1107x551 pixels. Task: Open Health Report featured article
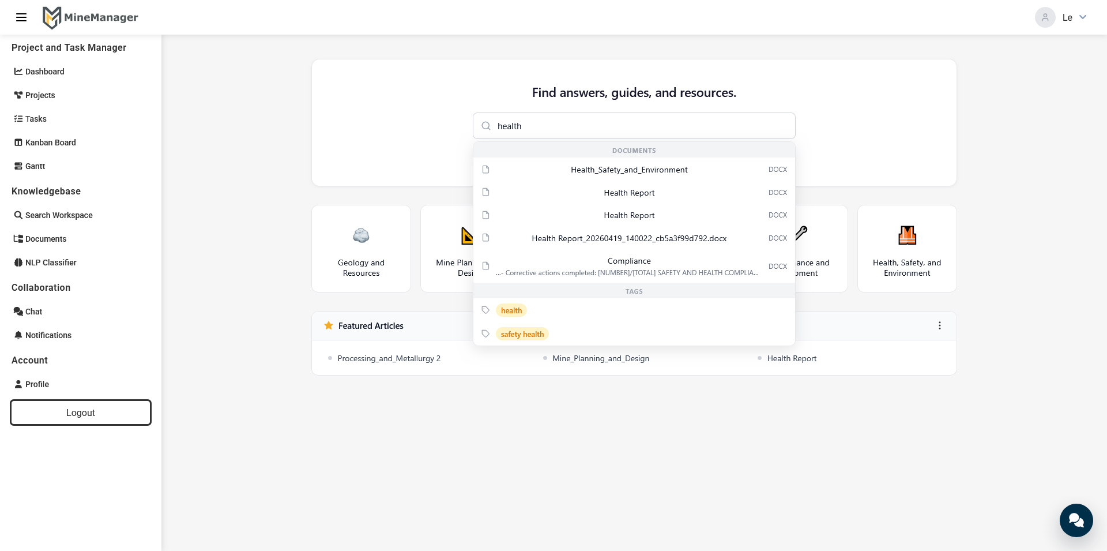point(792,358)
